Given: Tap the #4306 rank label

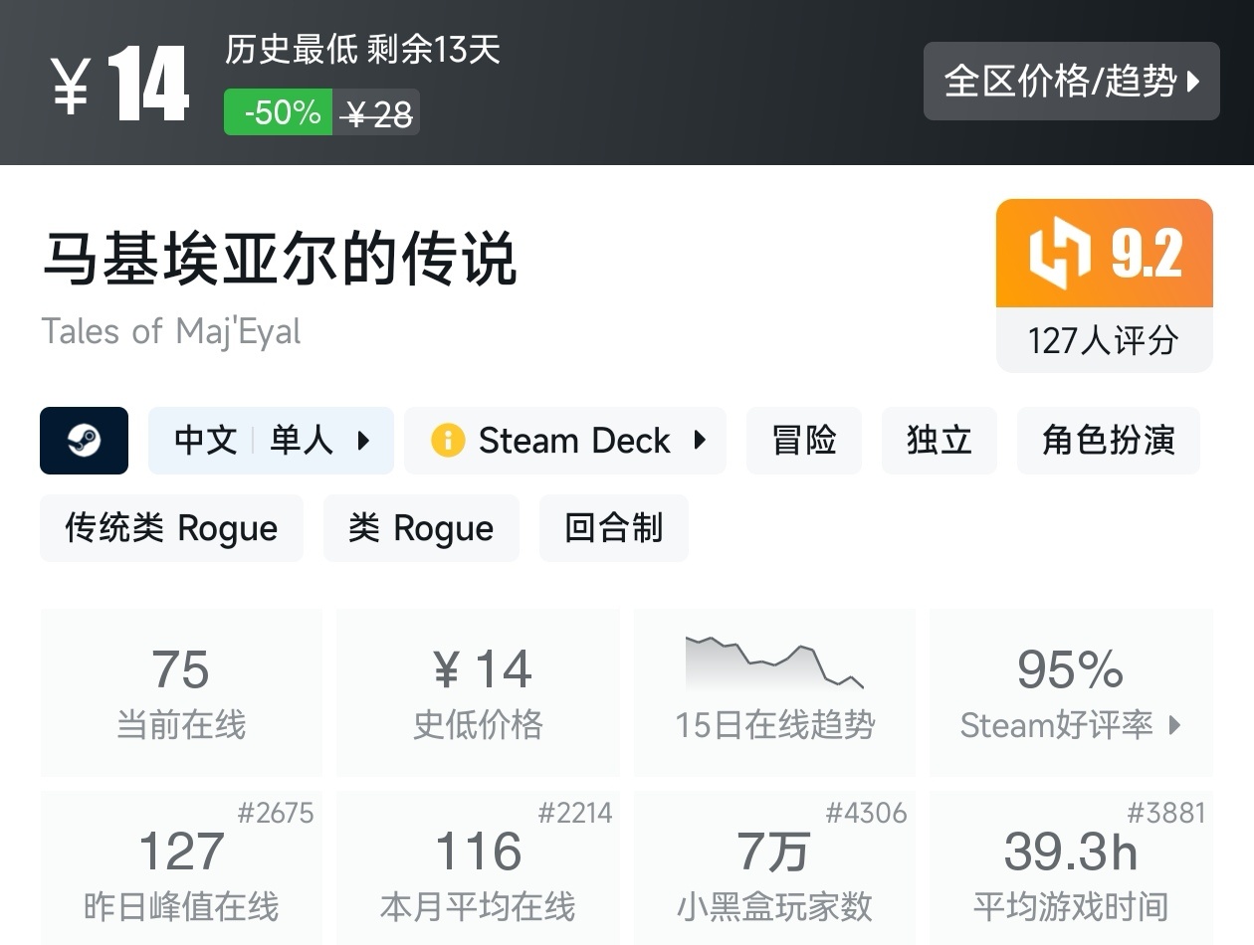Looking at the screenshot, I should 867,813.
